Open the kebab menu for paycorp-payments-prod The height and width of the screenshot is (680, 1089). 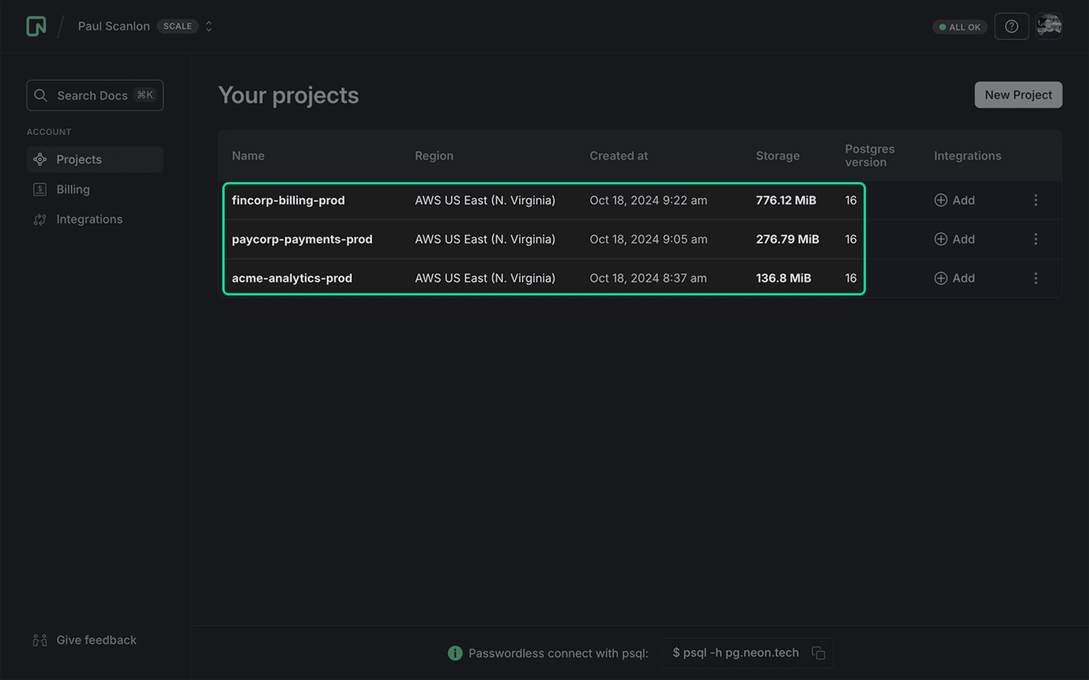point(1036,239)
